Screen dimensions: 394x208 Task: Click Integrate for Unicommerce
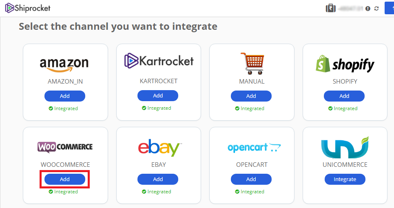pyautogui.click(x=345, y=179)
